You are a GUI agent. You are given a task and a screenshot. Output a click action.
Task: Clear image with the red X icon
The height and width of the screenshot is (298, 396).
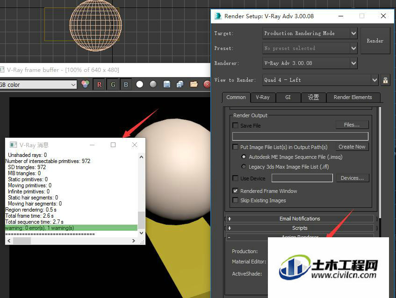point(207,84)
